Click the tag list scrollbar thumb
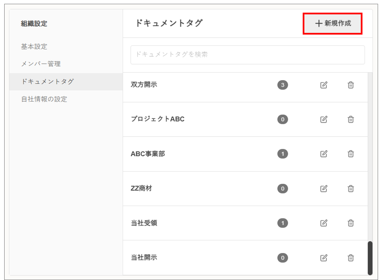The height and width of the screenshot is (280, 381). coord(370,258)
